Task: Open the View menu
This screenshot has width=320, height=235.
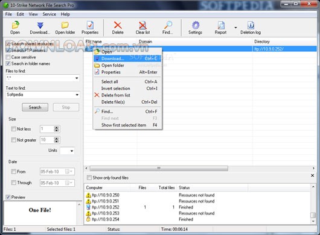Action: click(33, 14)
